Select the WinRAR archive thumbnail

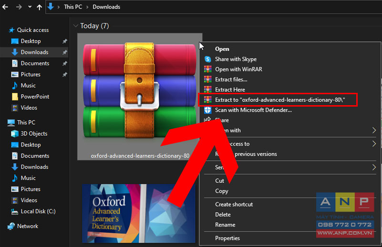click(140, 91)
